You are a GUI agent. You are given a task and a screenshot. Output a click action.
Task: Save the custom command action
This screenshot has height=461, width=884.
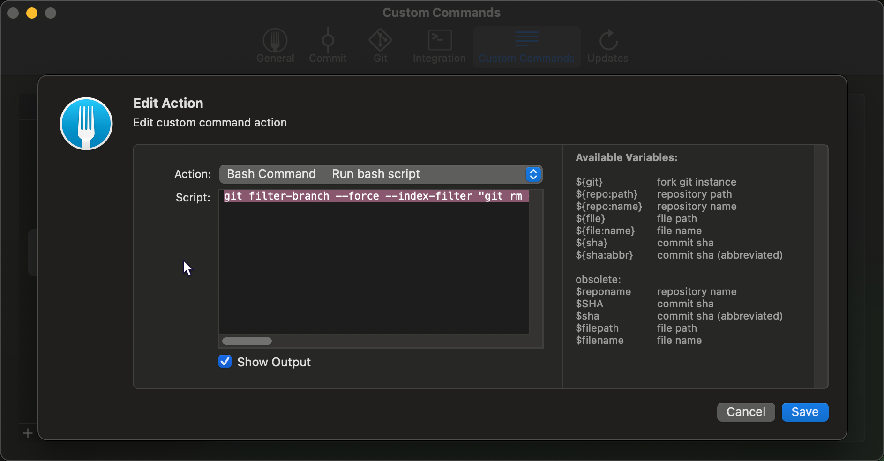(x=805, y=412)
